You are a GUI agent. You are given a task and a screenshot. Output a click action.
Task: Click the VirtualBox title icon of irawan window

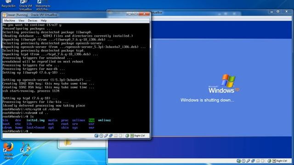(4, 15)
